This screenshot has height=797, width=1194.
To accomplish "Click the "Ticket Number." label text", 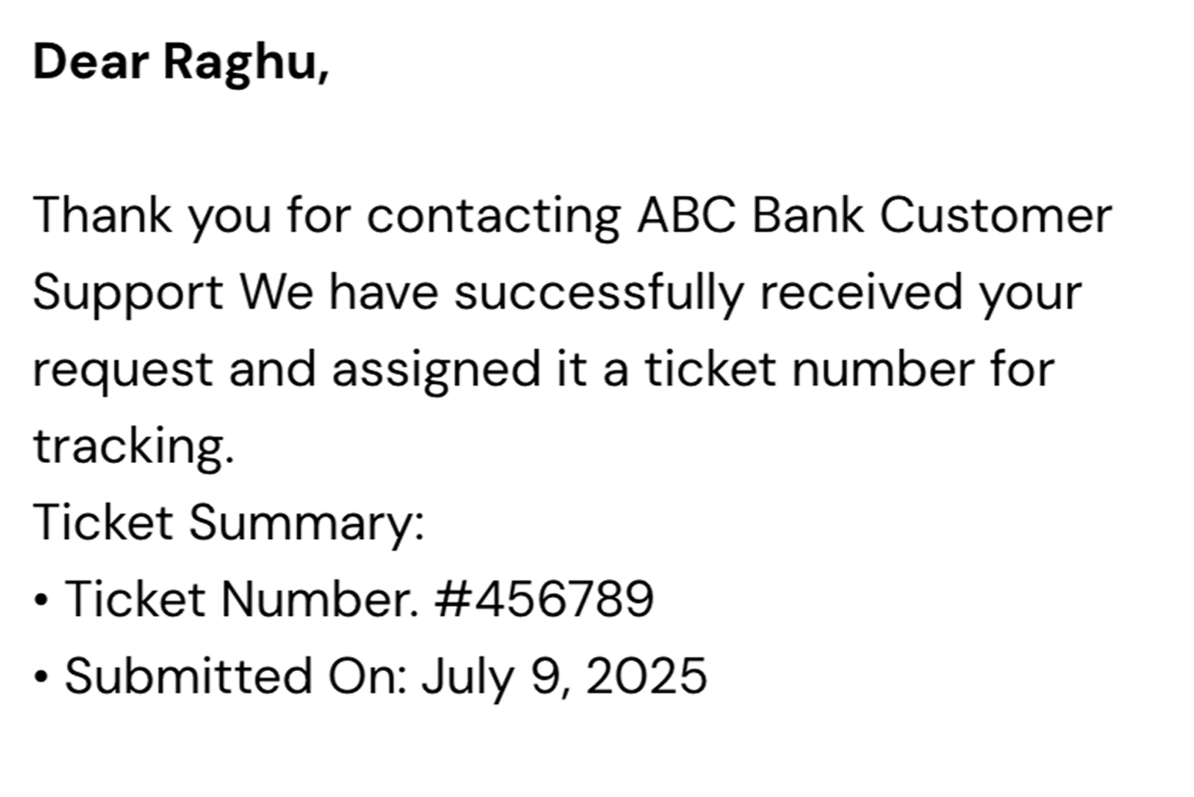I will pos(241,599).
